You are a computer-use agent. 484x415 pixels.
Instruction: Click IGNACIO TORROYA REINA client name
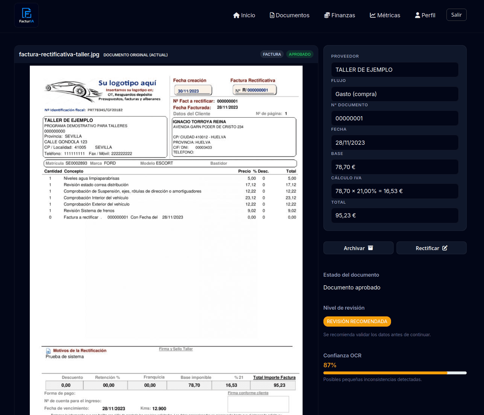tap(199, 122)
